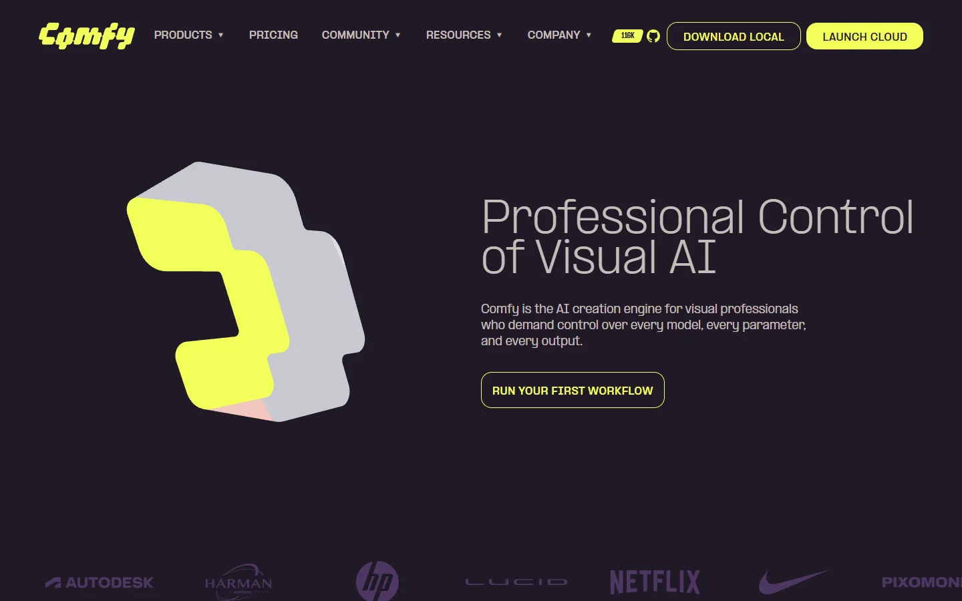Screen dimensions: 962x601
Task: Click Run Your First Workflow button
Action: point(573,390)
